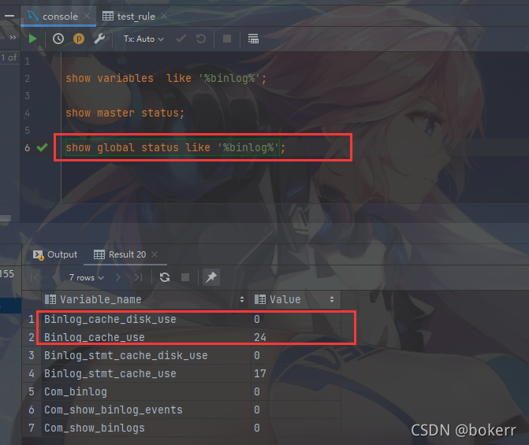The width and height of the screenshot is (529, 445).
Task: Click the Stop square in editor toolbar
Action: click(x=227, y=39)
